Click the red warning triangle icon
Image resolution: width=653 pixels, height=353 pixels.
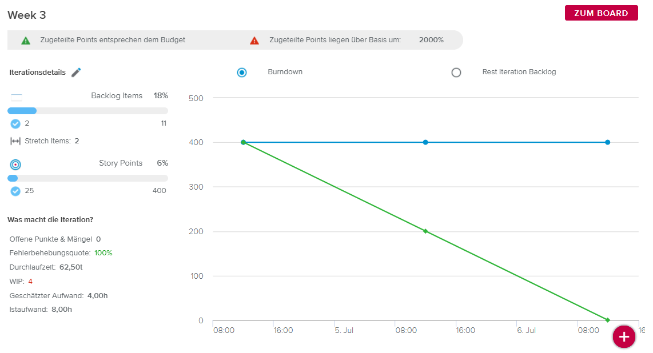point(254,41)
